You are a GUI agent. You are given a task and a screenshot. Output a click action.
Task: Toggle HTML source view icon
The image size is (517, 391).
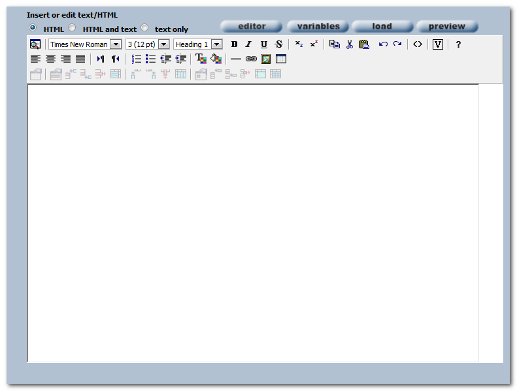tap(418, 44)
